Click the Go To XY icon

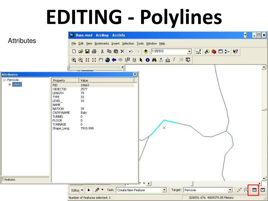tap(161, 60)
